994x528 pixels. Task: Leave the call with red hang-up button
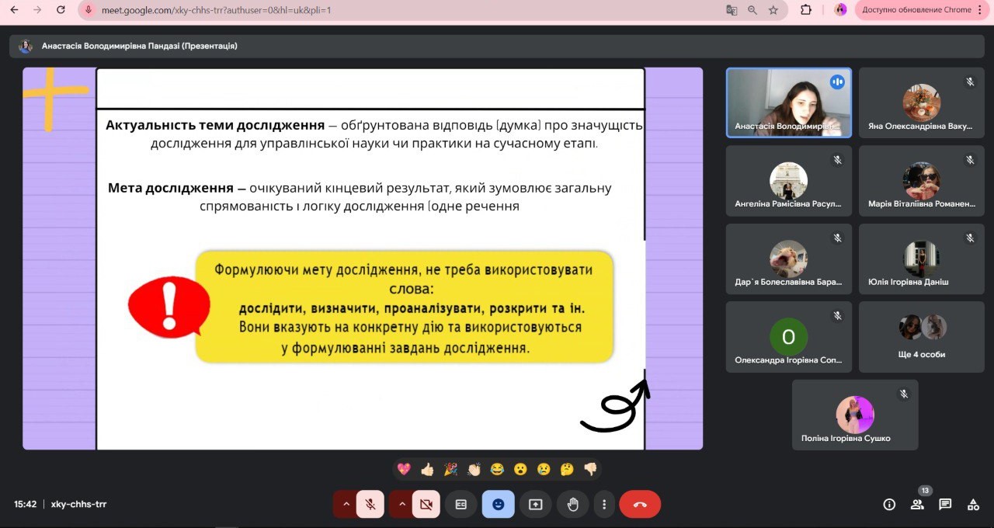(x=640, y=505)
